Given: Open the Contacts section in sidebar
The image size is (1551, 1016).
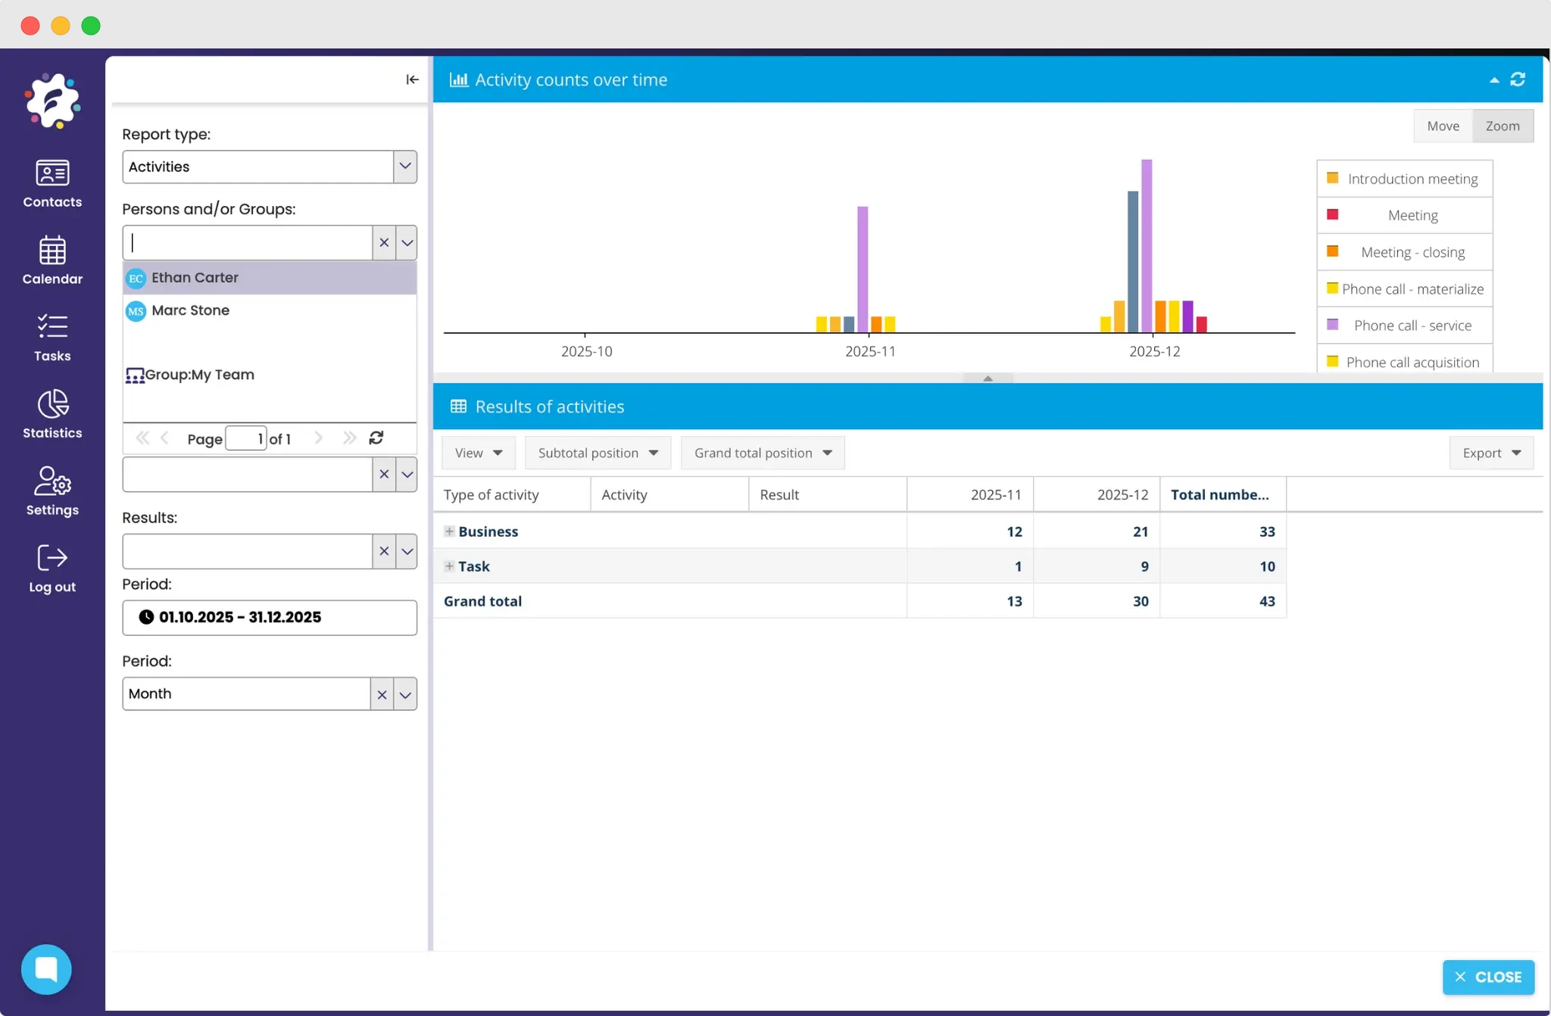Looking at the screenshot, I should coord(52,183).
